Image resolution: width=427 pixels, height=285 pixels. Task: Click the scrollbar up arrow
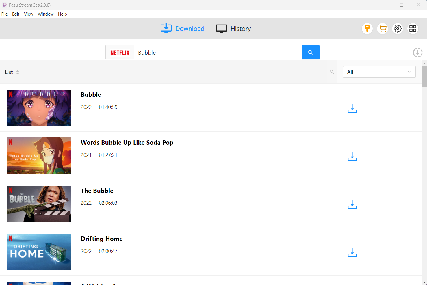point(424,64)
